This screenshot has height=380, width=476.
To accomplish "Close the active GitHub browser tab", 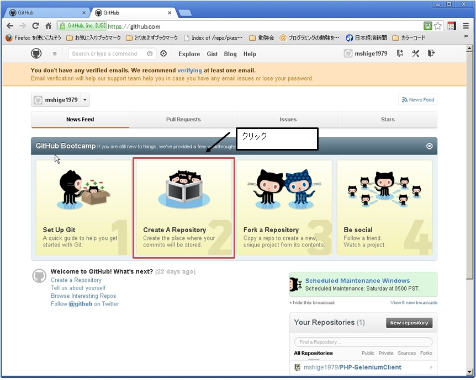I will pos(170,13).
